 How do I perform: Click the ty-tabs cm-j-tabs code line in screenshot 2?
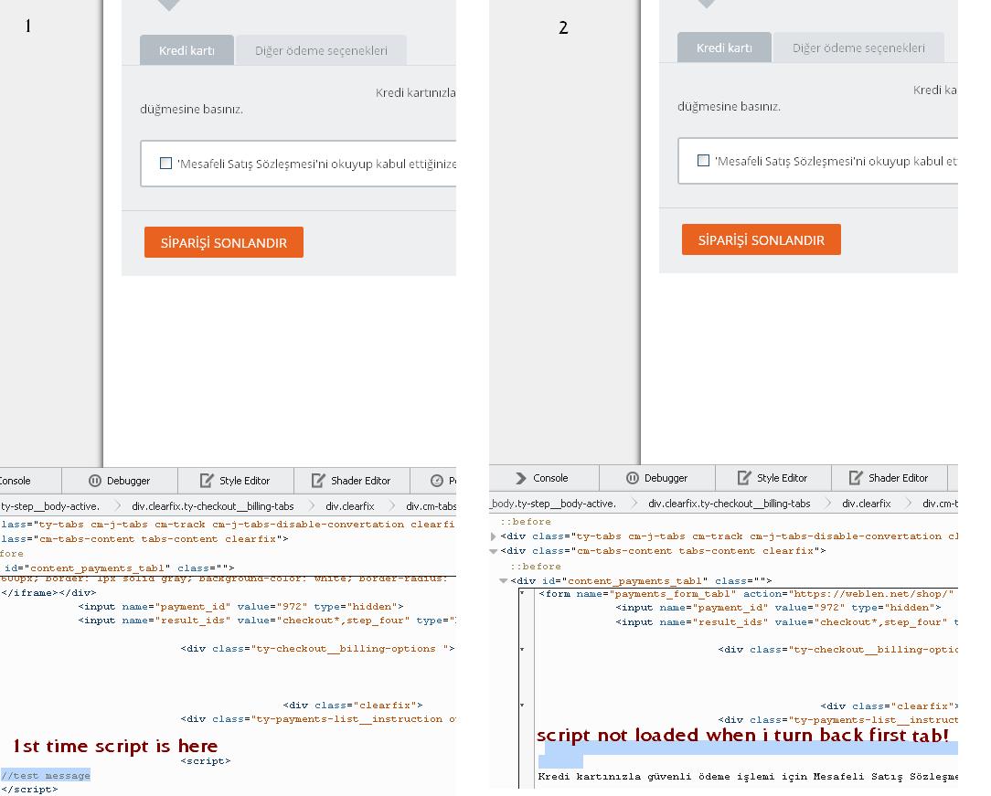pos(730,537)
